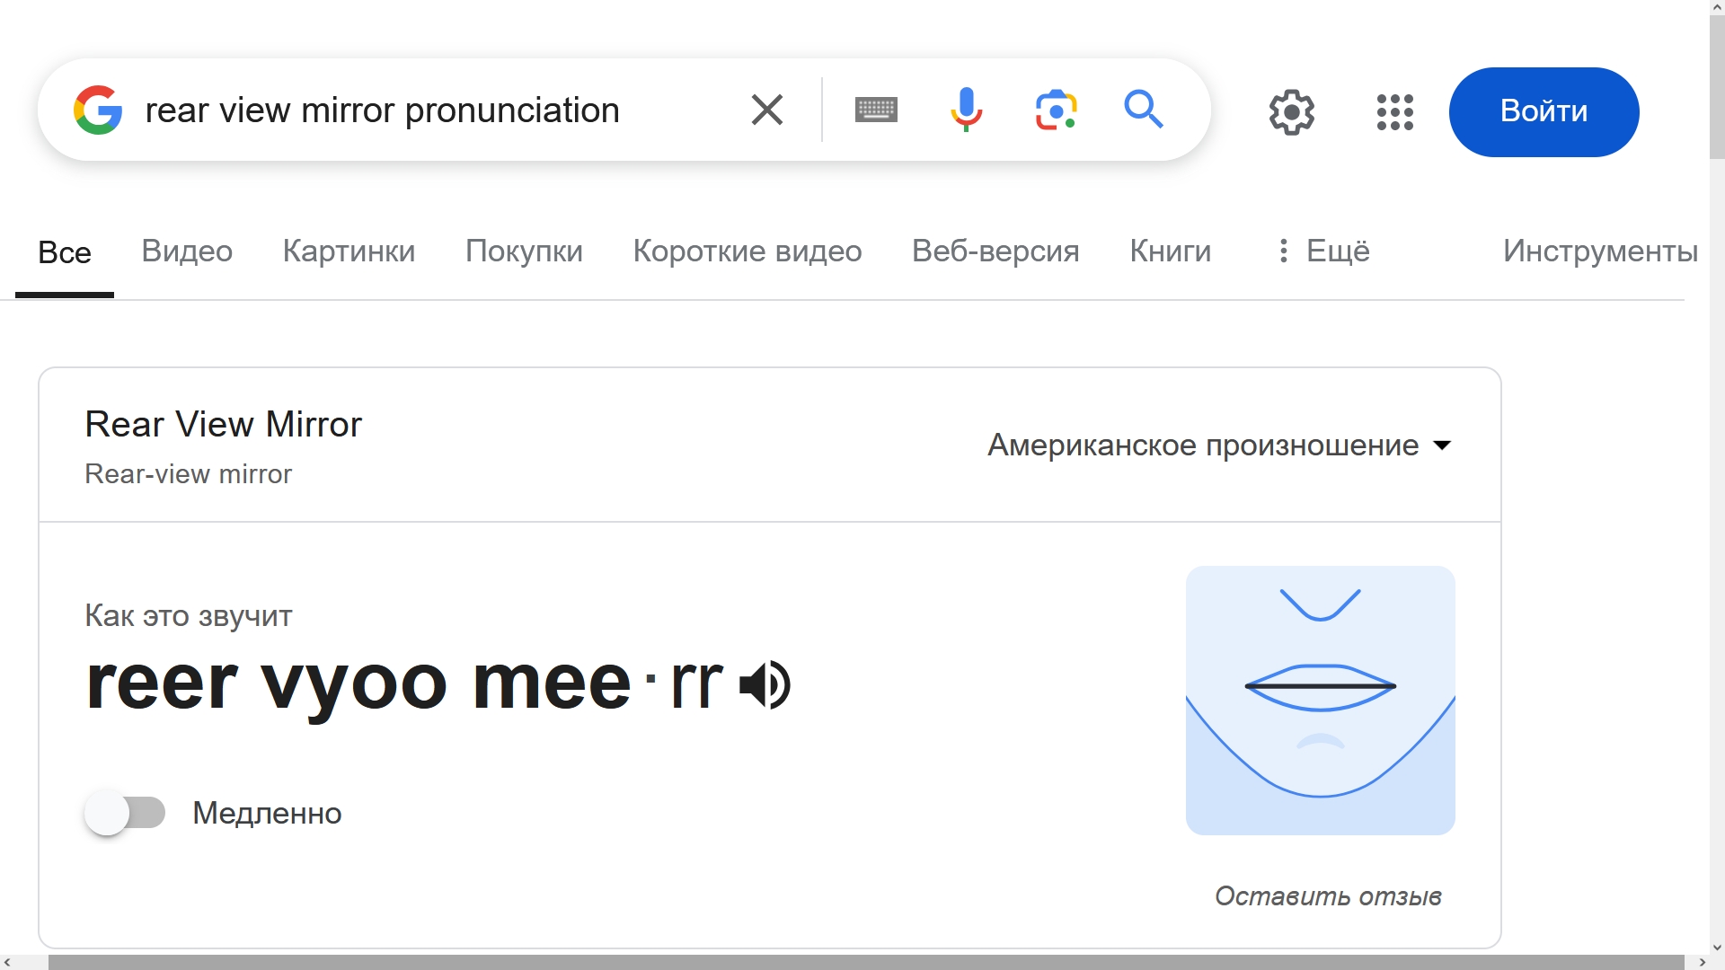Viewport: 1725px width, 970px height.
Task: Clear the search query with X
Action: [x=766, y=110]
